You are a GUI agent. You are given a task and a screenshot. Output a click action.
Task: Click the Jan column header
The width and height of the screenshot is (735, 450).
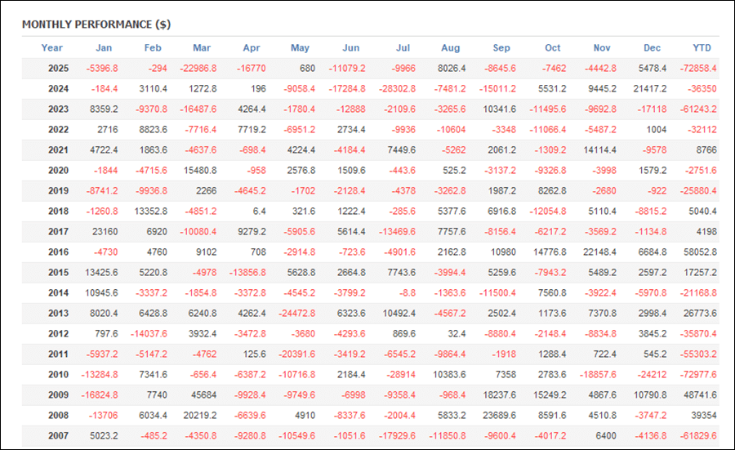pyautogui.click(x=104, y=48)
